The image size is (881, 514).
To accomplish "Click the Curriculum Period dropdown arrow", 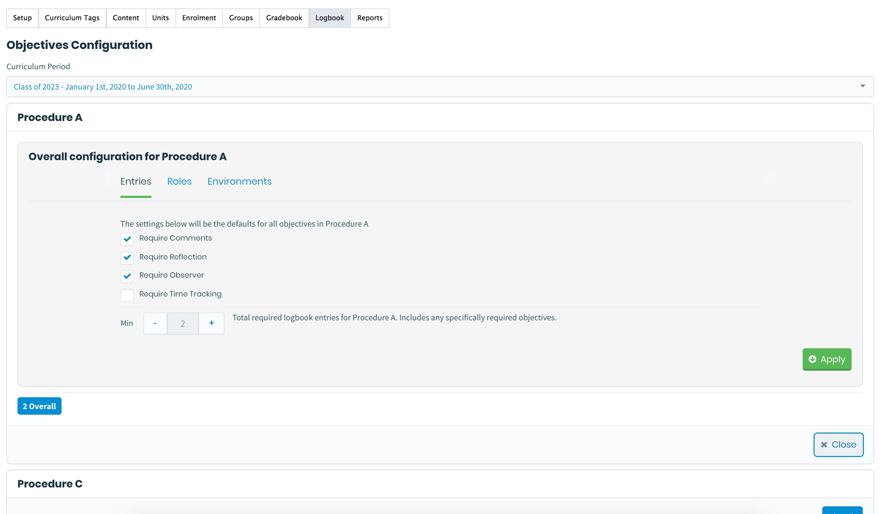I will [862, 86].
